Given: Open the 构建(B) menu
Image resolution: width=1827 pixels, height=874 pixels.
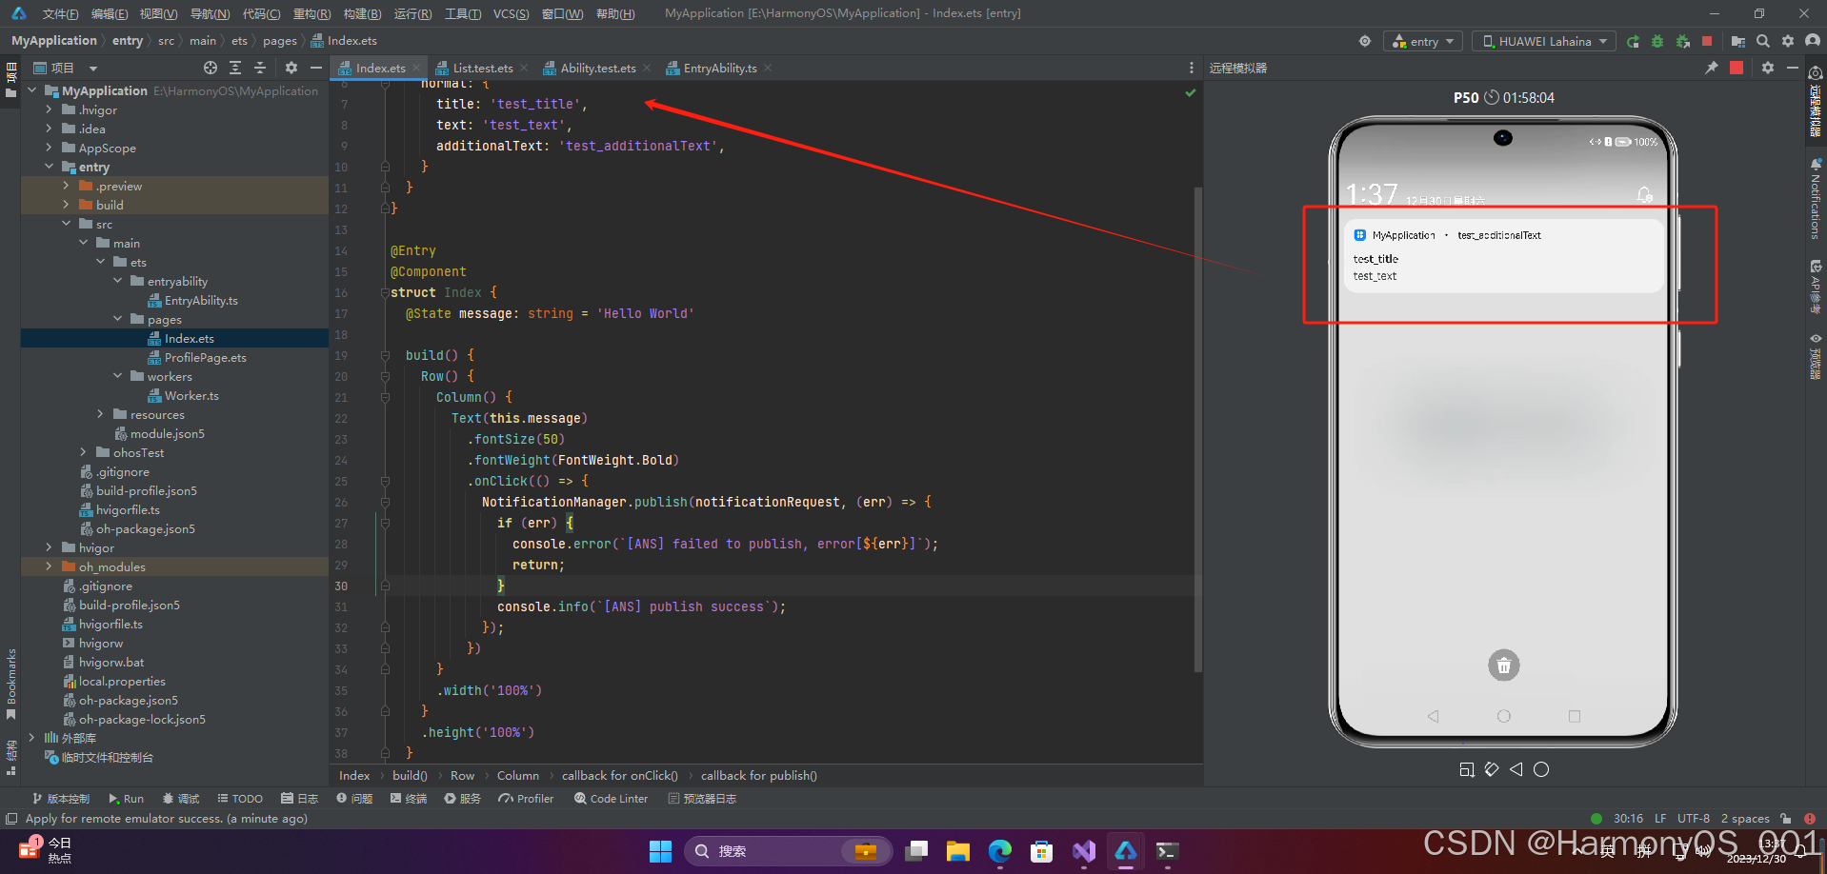Looking at the screenshot, I should pyautogui.click(x=362, y=13).
